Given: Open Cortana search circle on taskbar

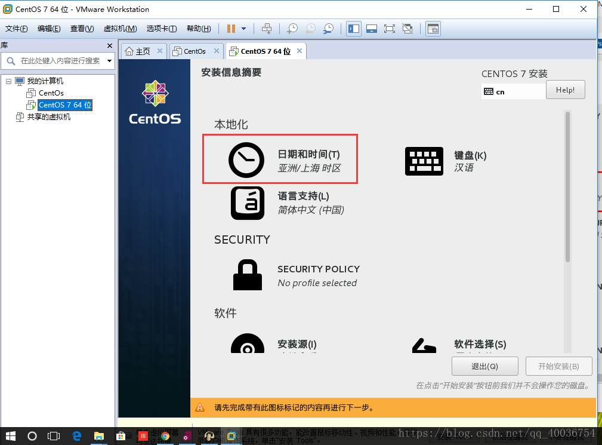Looking at the screenshot, I should (32, 436).
